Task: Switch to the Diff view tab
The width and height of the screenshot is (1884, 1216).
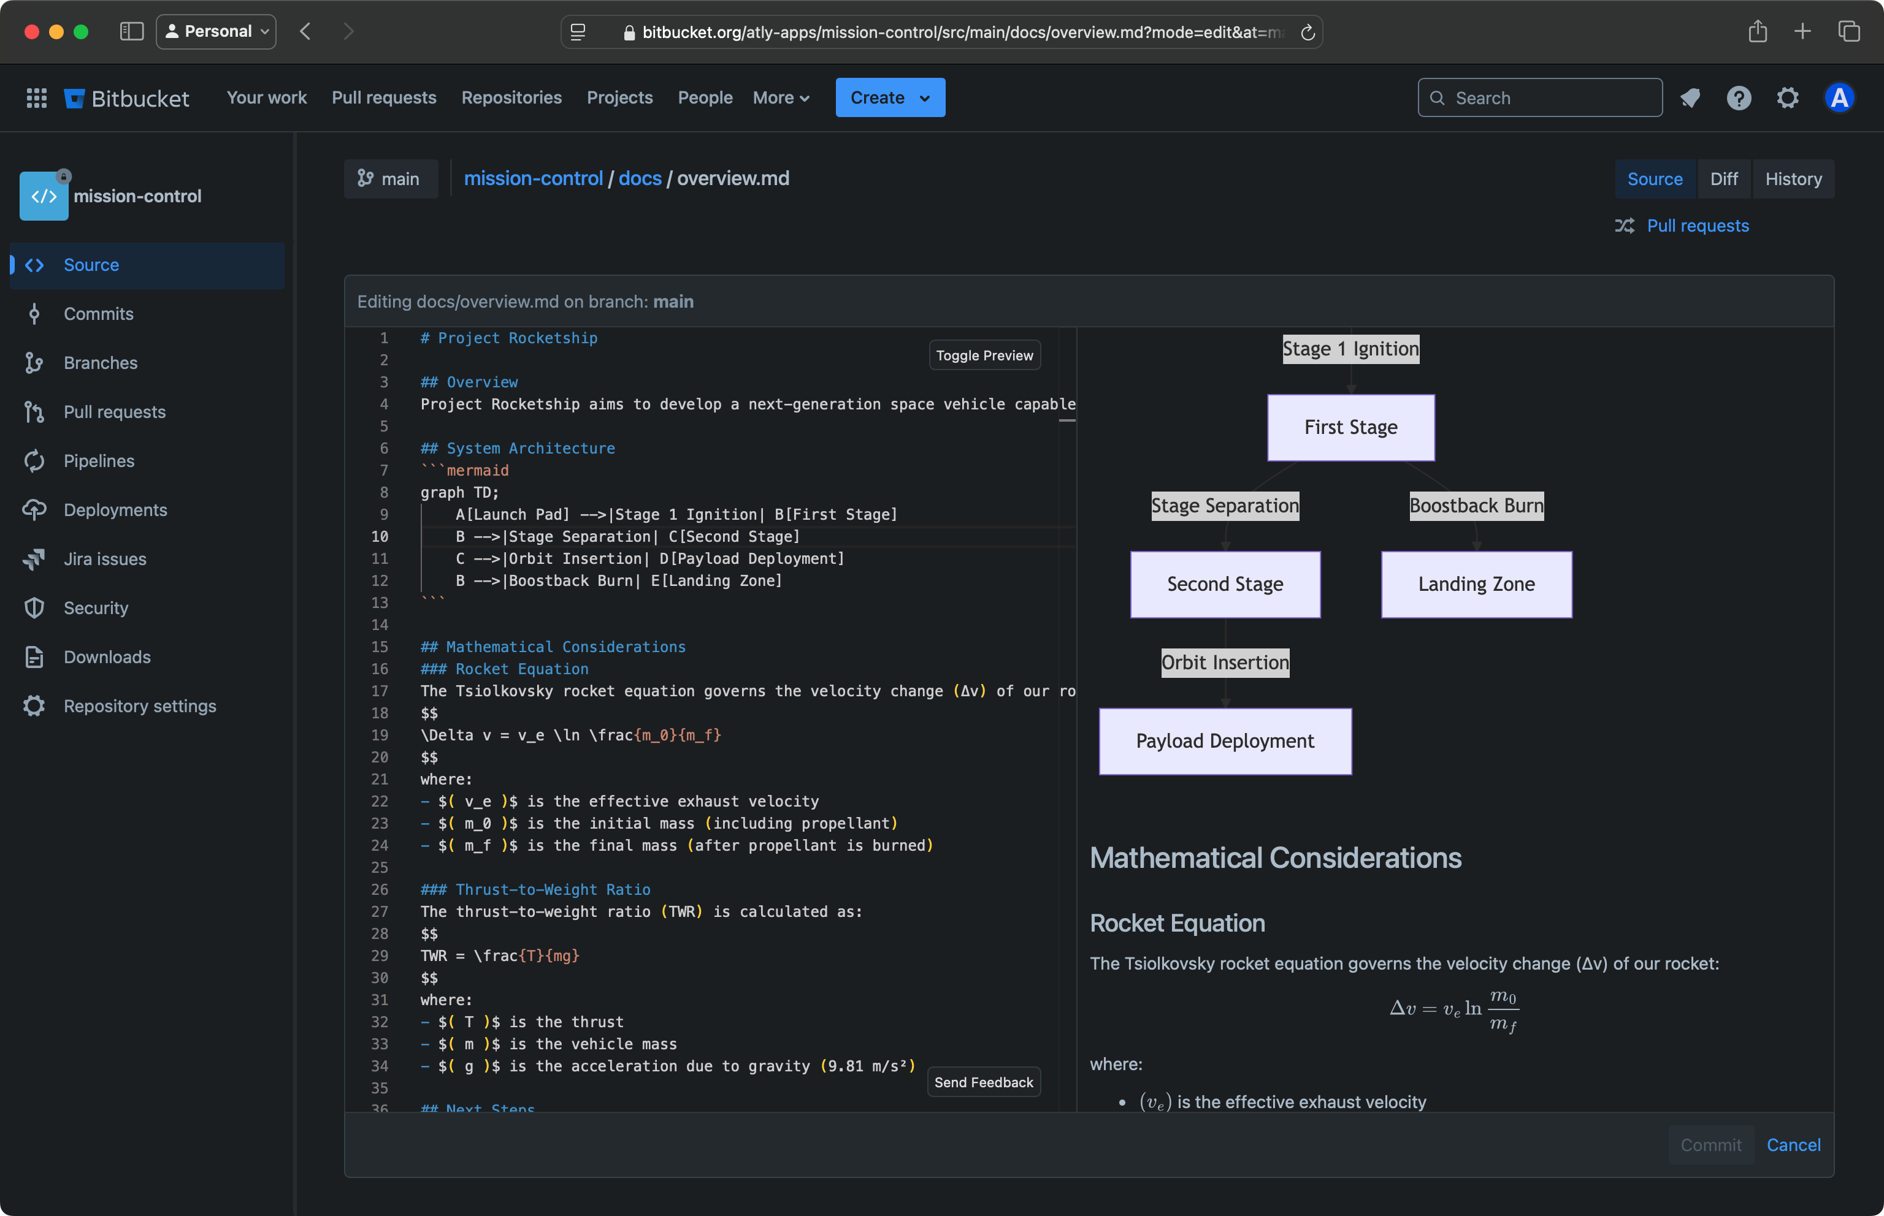Action: [x=1724, y=179]
